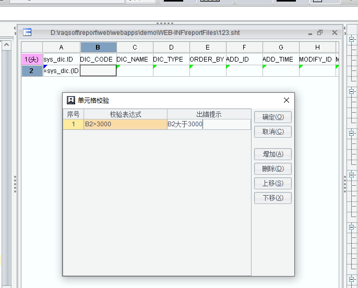Click the ADD_TIME cell
This screenshot has height=288, width=358.
(x=281, y=59)
